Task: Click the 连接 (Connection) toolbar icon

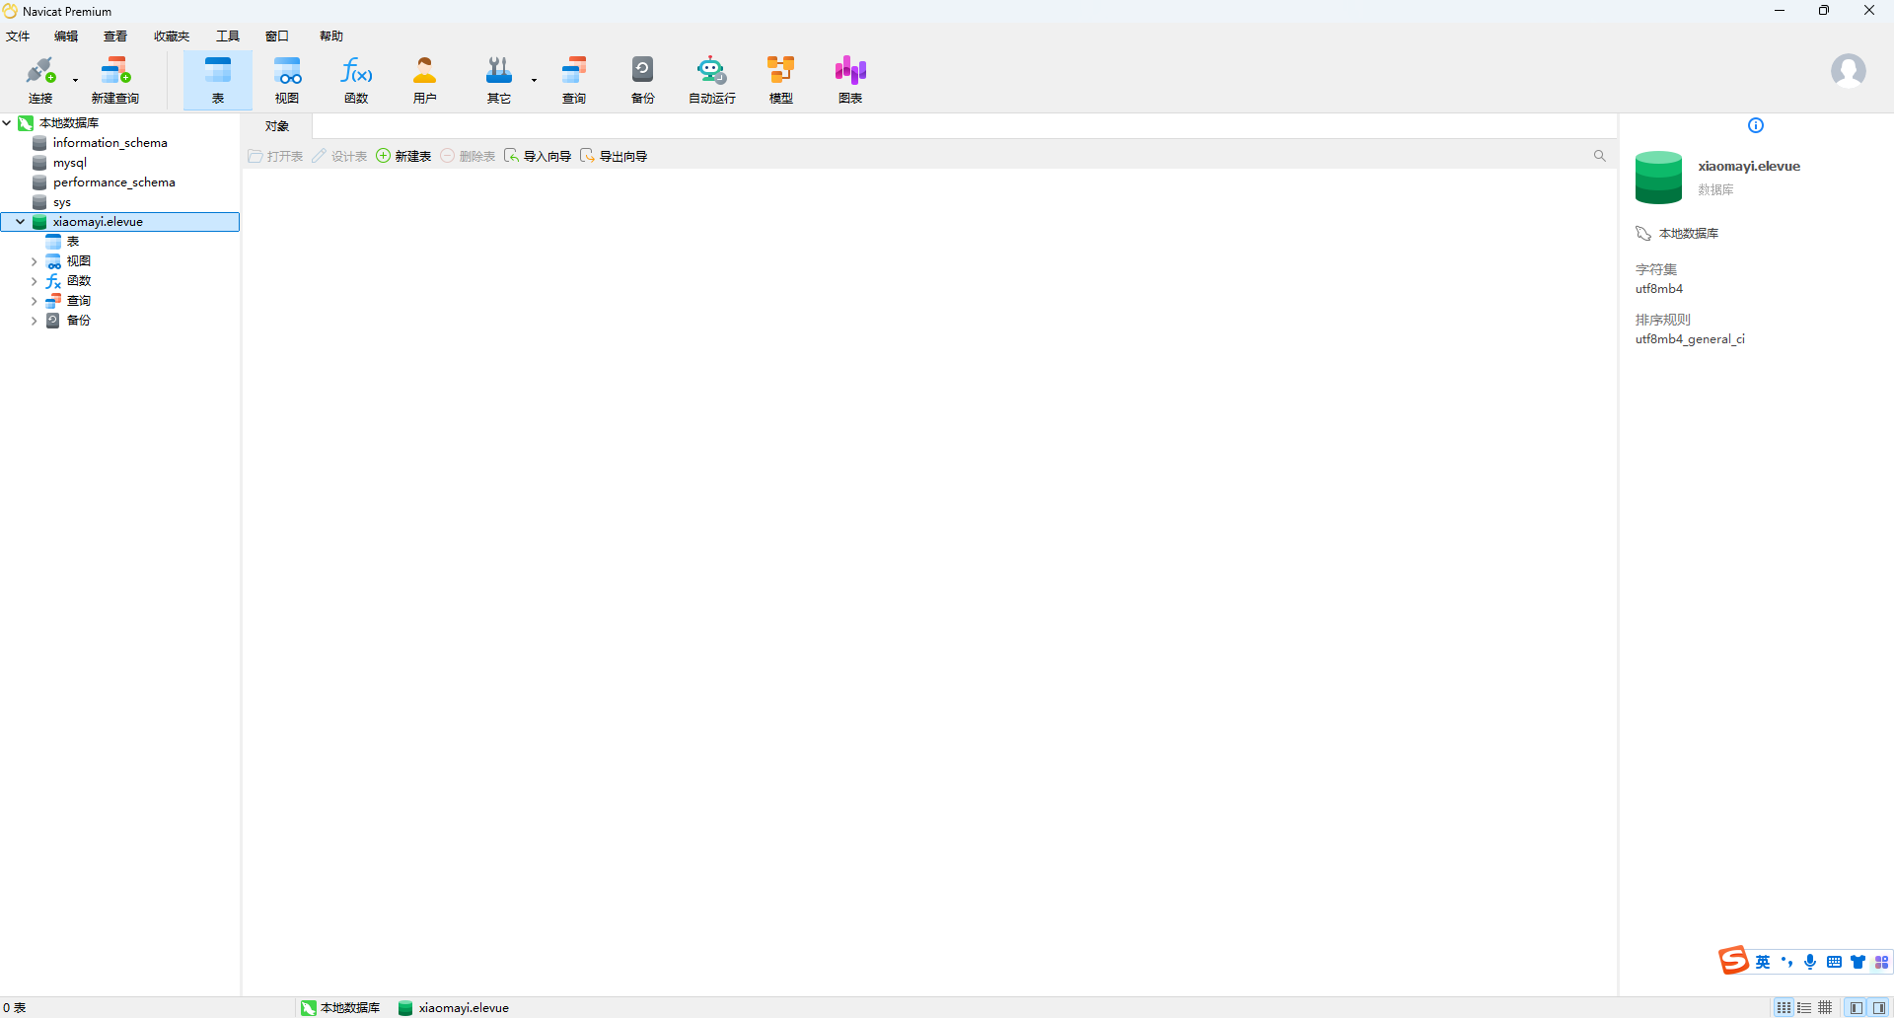Action: pos(40,80)
